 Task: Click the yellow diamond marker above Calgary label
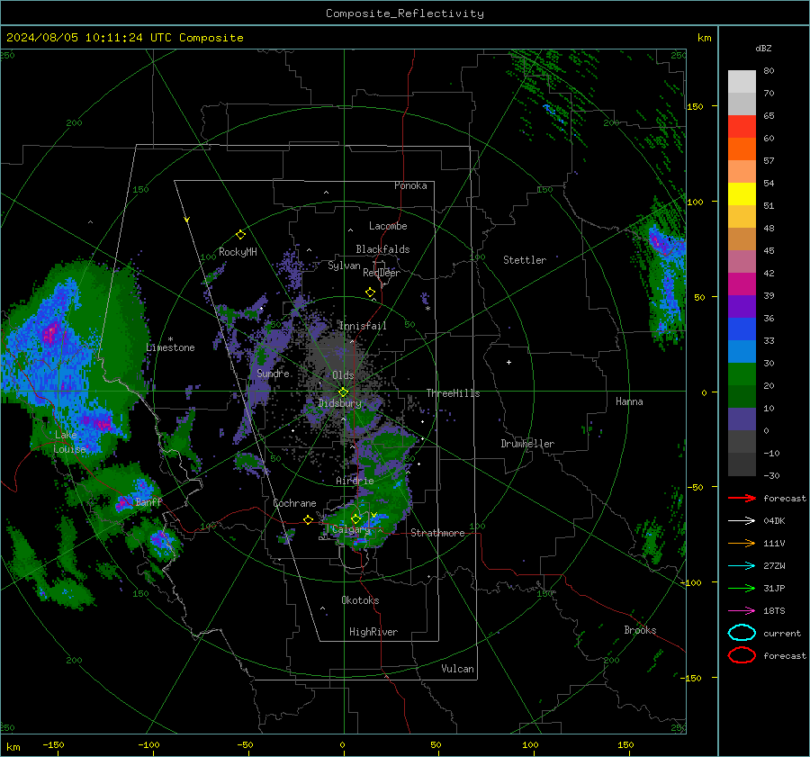click(x=355, y=518)
